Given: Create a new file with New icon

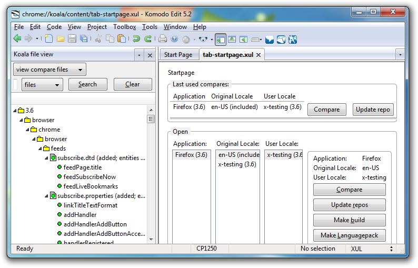Looking at the screenshot, I should click(49, 39).
